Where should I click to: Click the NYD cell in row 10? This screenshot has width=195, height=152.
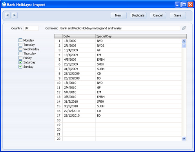(x=139, y=83)
